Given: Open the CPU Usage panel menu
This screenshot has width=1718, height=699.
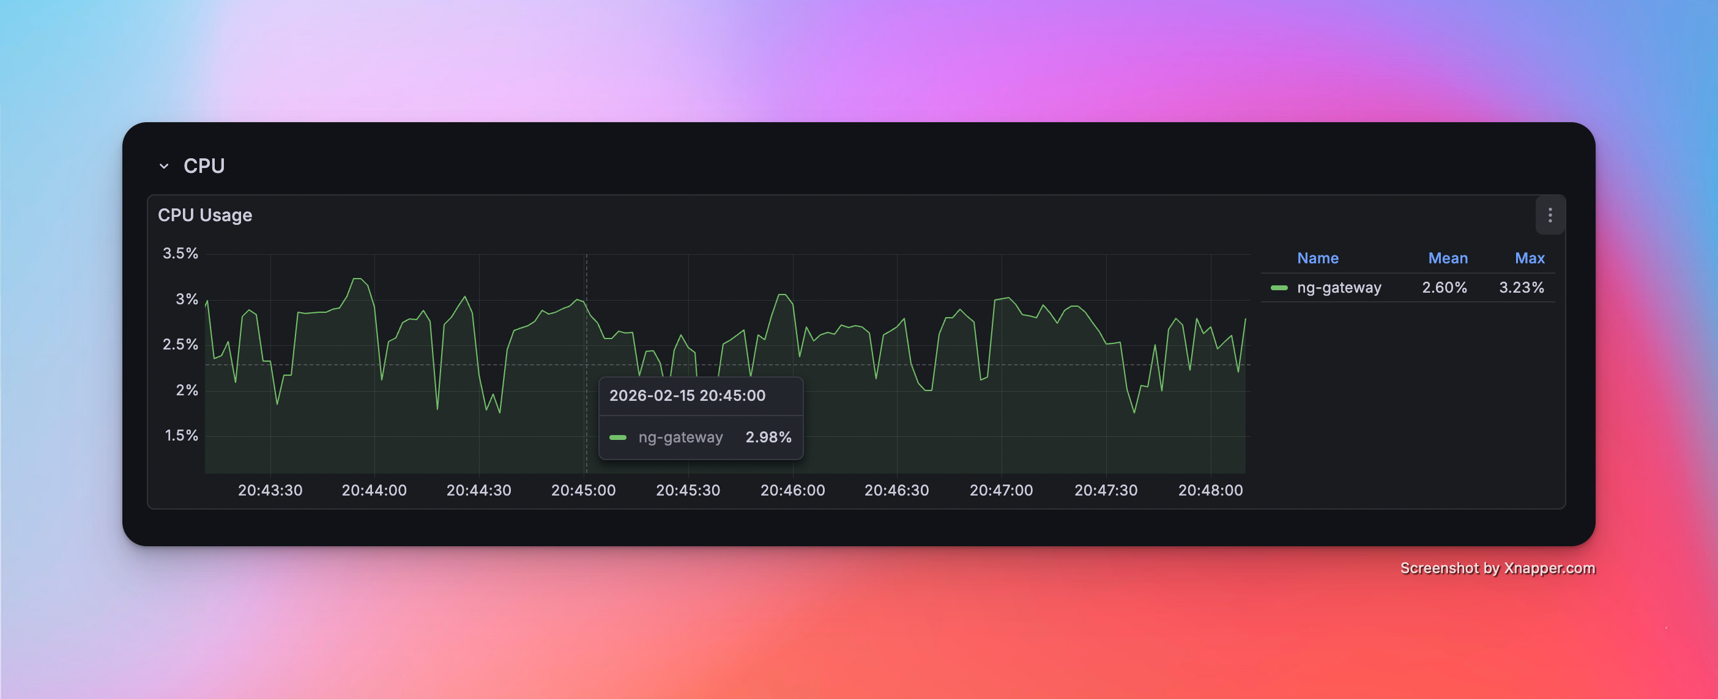Looking at the screenshot, I should (x=1549, y=215).
